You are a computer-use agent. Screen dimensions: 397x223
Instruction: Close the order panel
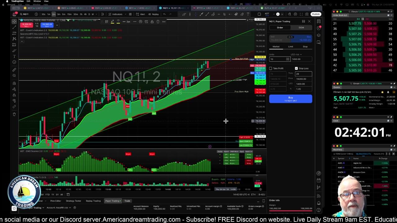point(309,21)
